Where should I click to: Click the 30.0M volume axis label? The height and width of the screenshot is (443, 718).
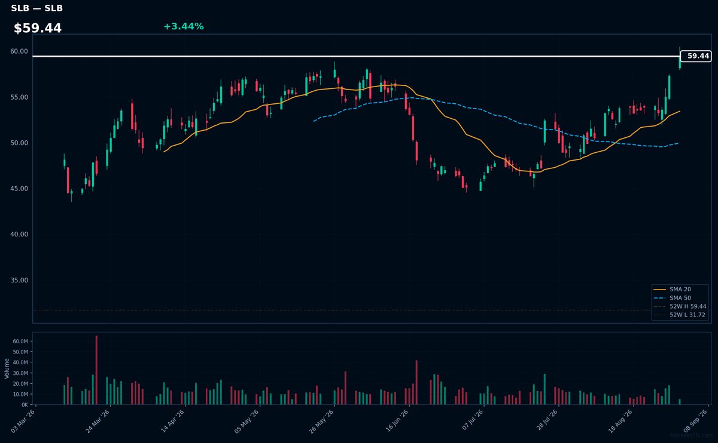coord(20,373)
